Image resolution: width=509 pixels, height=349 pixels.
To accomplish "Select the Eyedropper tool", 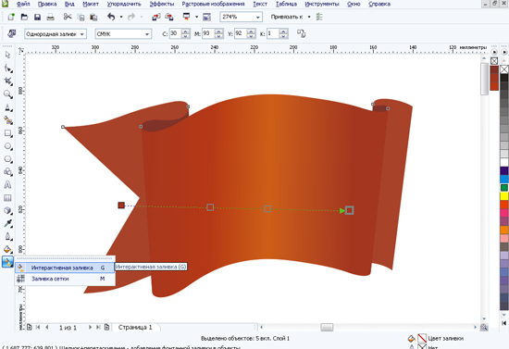I will coord(7,223).
